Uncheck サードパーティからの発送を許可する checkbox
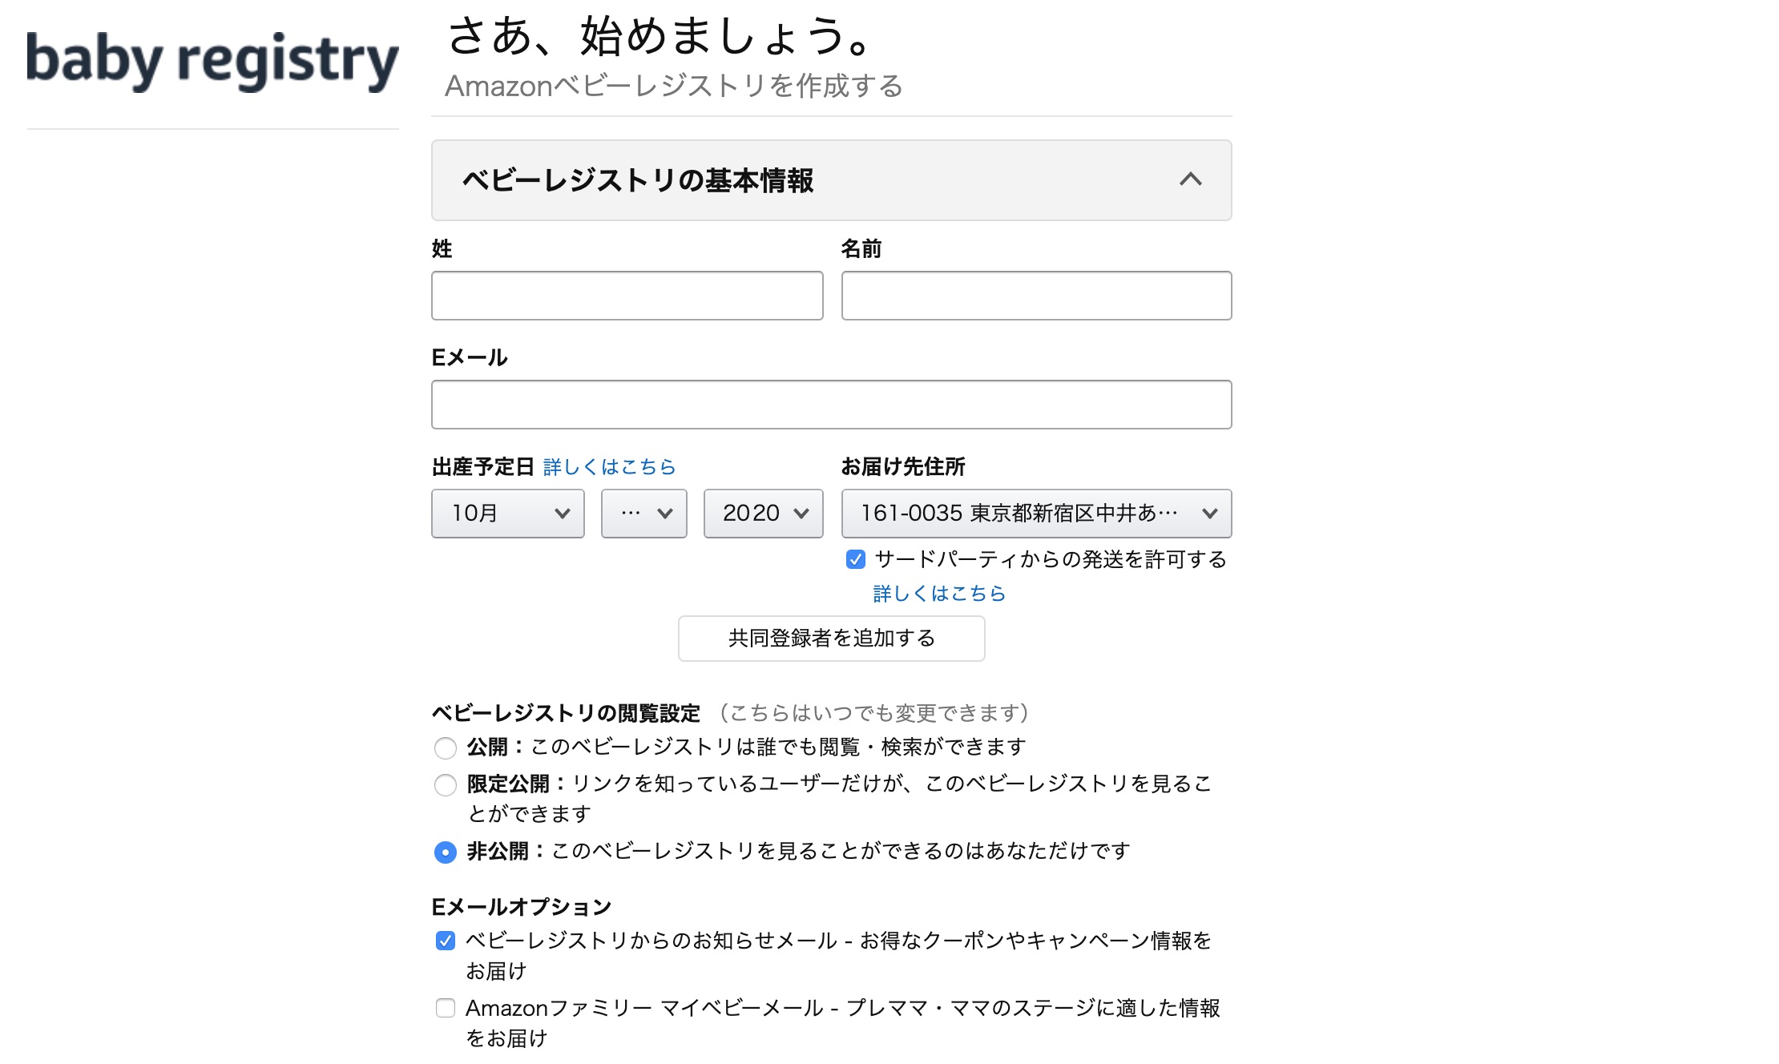This screenshot has height=1064, width=1779. pos(856,559)
